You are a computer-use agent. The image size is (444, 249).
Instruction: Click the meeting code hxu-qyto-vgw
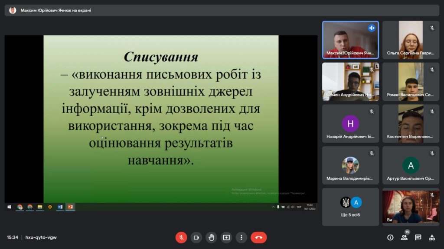coord(41,237)
